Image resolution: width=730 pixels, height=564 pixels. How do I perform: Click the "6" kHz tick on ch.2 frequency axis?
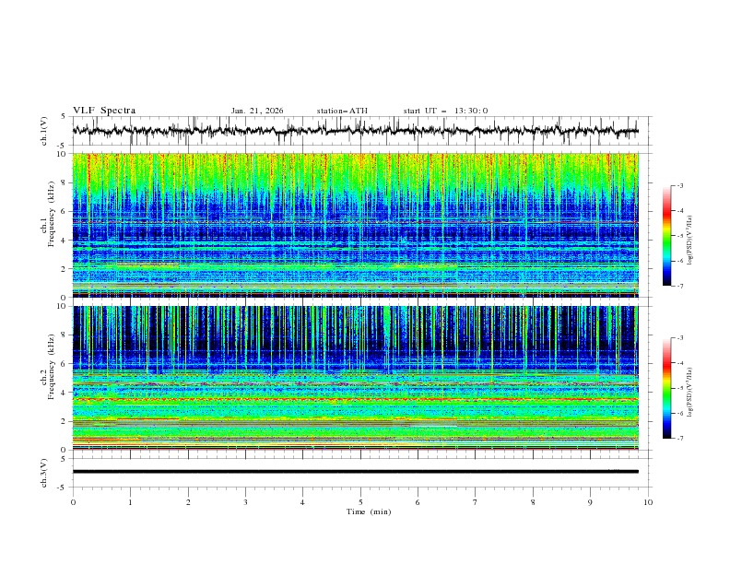[64, 364]
